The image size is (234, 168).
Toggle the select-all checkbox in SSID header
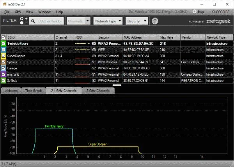[x=4, y=37]
